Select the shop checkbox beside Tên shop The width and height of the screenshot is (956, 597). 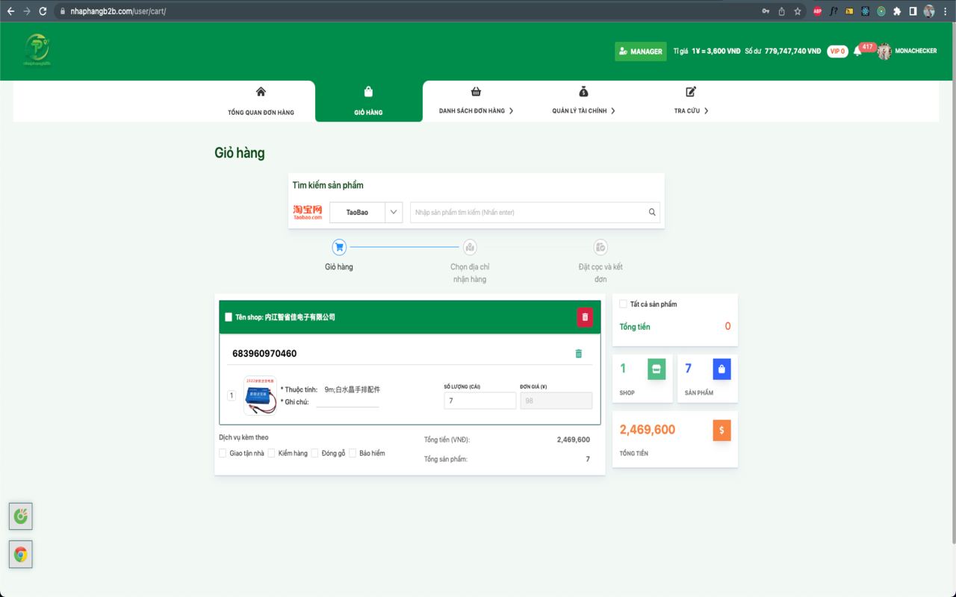pos(229,316)
